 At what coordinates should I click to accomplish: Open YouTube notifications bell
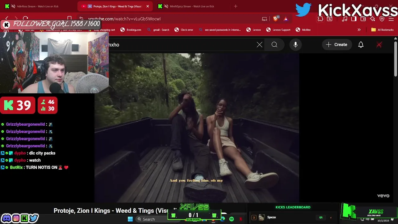pos(361,45)
